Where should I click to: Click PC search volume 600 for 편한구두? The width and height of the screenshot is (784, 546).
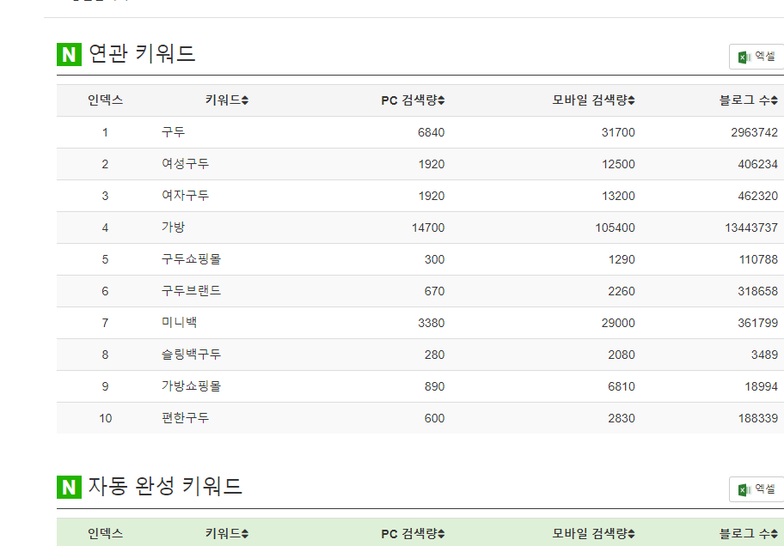tap(434, 419)
